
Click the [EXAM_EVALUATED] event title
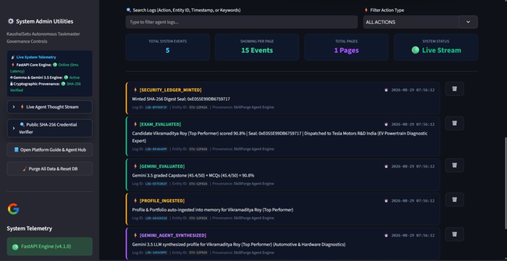[160, 124]
